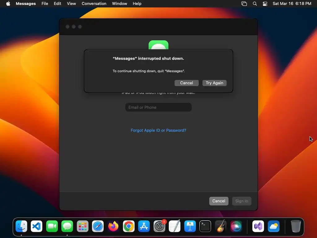Open the File menu

coord(45,4)
